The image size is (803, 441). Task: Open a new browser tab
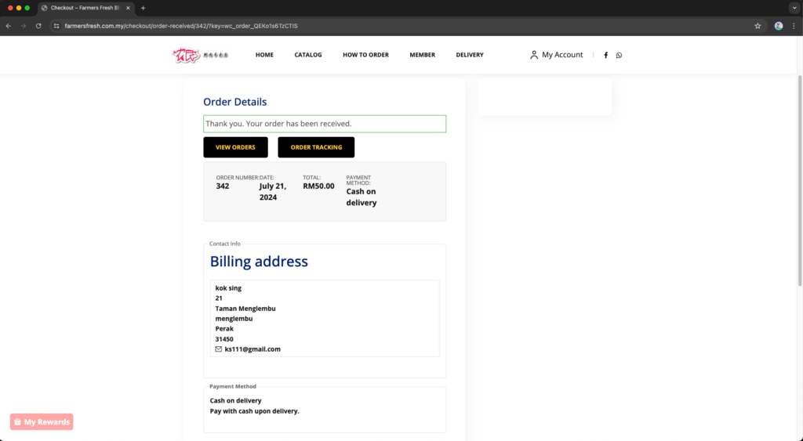143,8
